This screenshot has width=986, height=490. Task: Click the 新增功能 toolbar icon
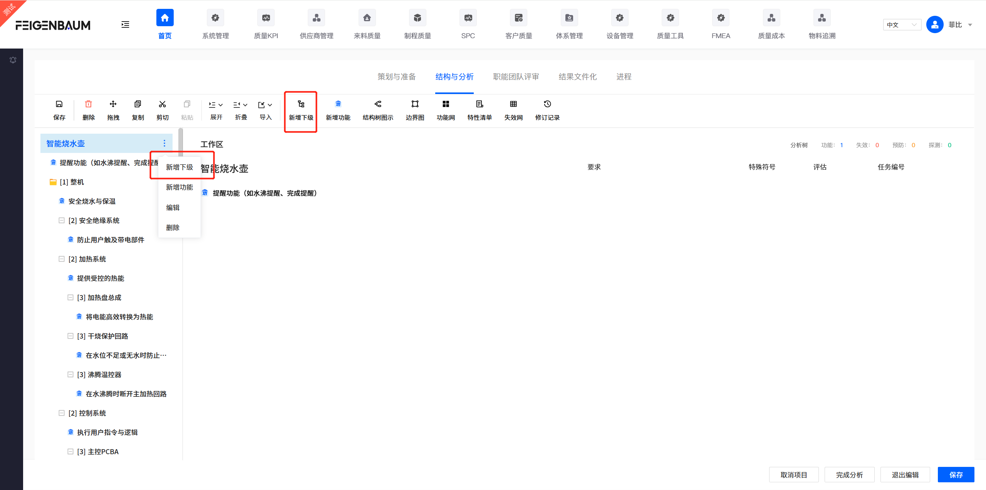coord(337,109)
